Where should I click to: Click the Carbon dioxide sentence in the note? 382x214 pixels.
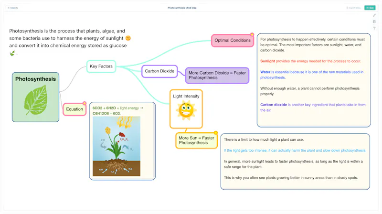click(313, 107)
